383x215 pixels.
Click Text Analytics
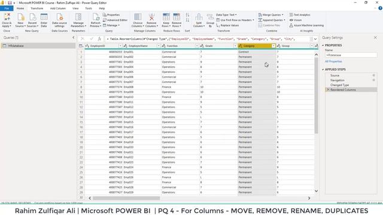300,15
